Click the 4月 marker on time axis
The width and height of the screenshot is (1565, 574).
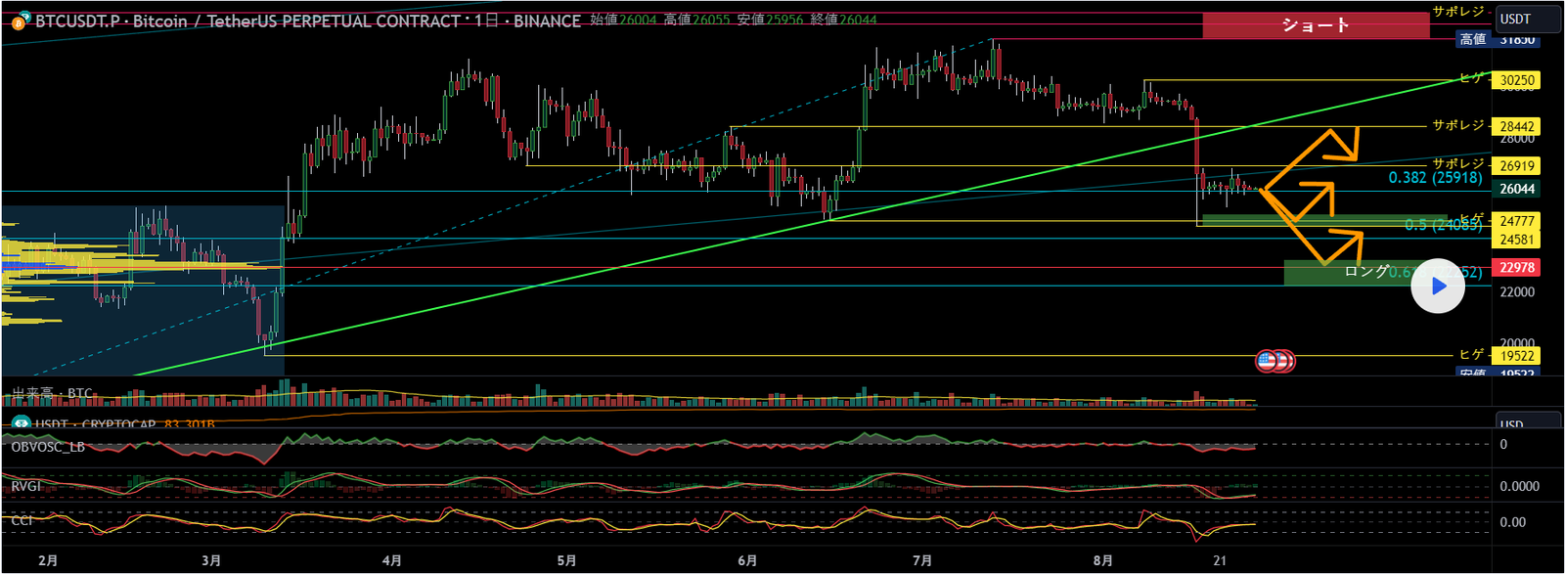pyautogui.click(x=391, y=560)
